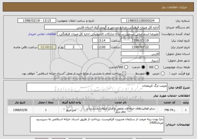Select the کالا/خدمت radio option
197x139 pixels.
click(x=126, y=67)
